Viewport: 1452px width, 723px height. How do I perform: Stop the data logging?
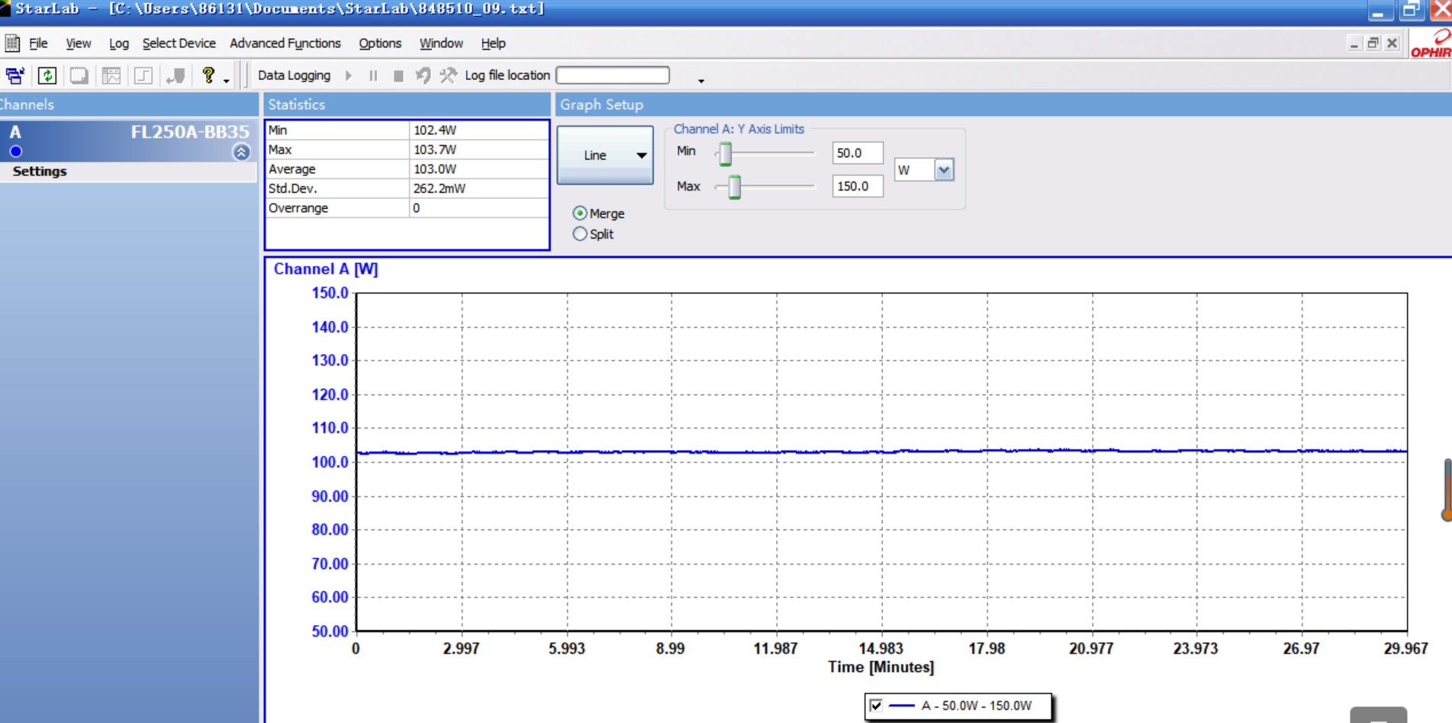(398, 76)
